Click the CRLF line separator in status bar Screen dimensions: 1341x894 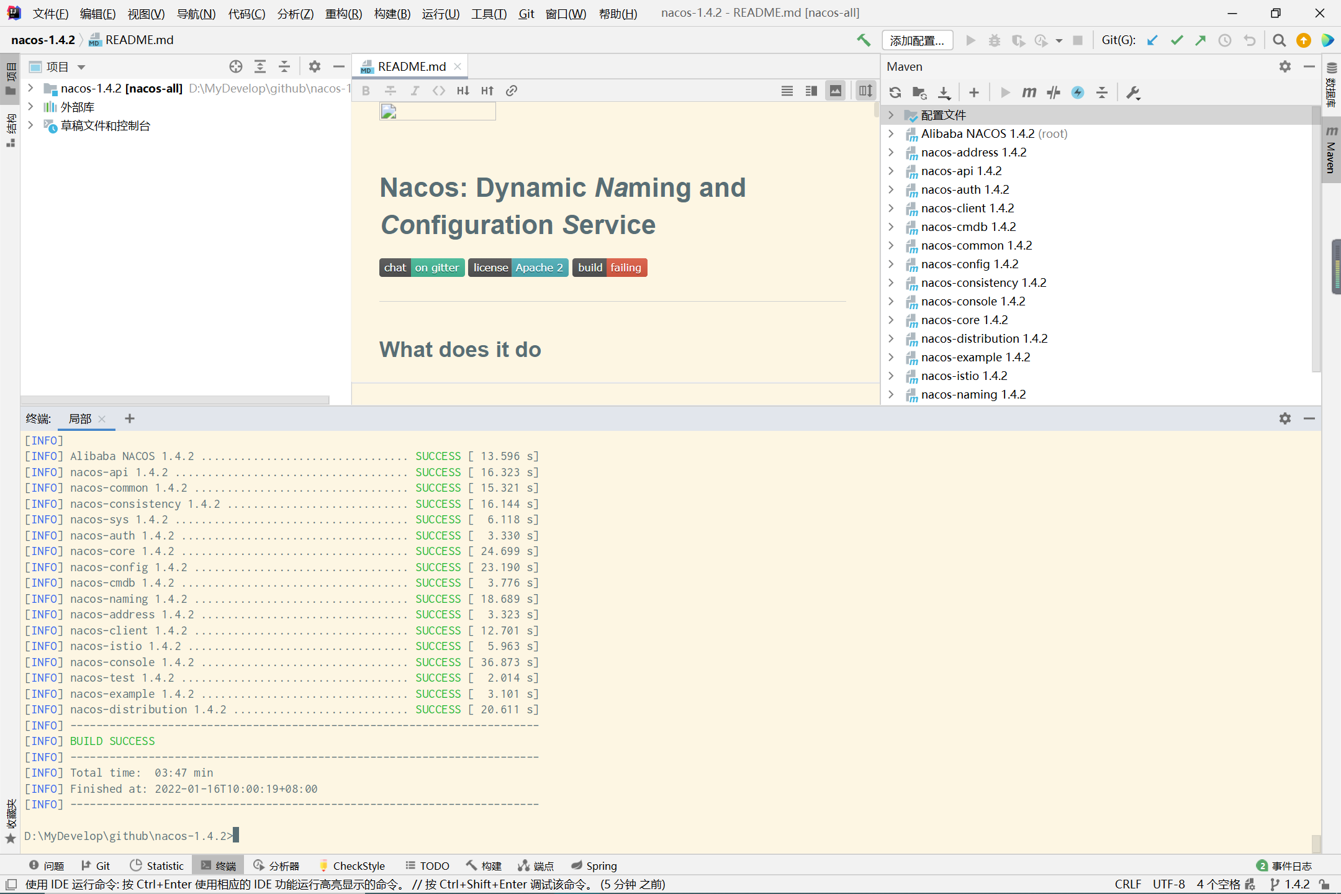click(x=1127, y=884)
